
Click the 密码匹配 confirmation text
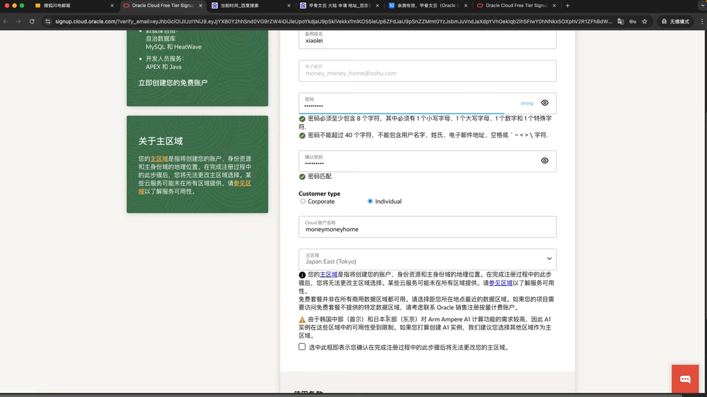click(320, 176)
